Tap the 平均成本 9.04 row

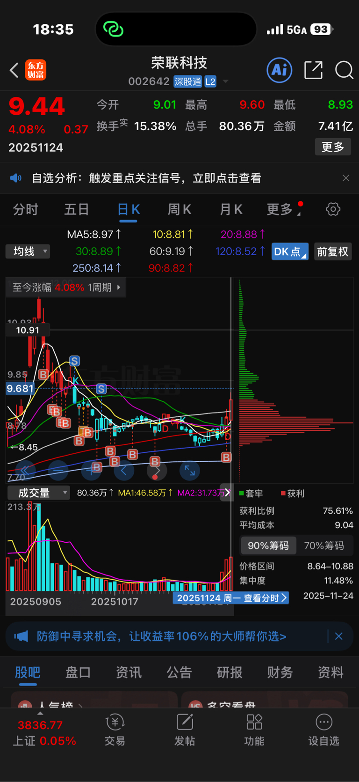[x=296, y=525]
